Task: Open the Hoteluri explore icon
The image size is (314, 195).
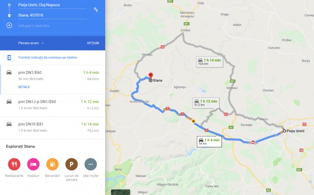Action: click(x=33, y=164)
